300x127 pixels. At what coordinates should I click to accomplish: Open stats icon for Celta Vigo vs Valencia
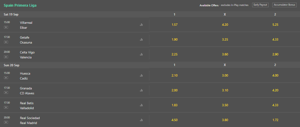click(x=141, y=54)
